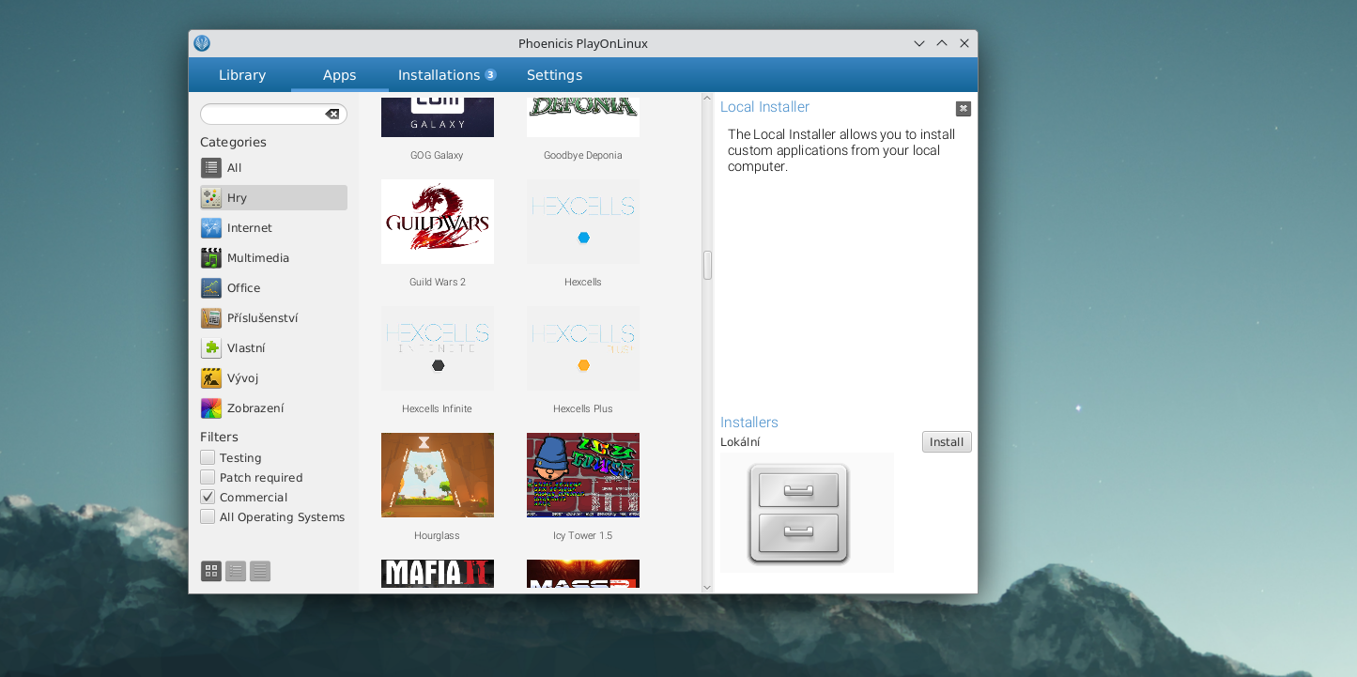
Task: Open the Mafia II thumbnail
Action: (438, 574)
